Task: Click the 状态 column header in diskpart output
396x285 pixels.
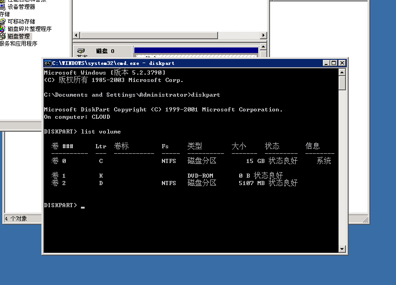Action: [x=272, y=146]
